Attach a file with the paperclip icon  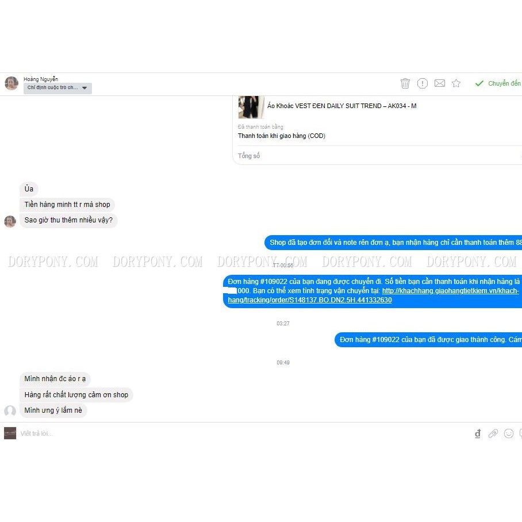493,433
